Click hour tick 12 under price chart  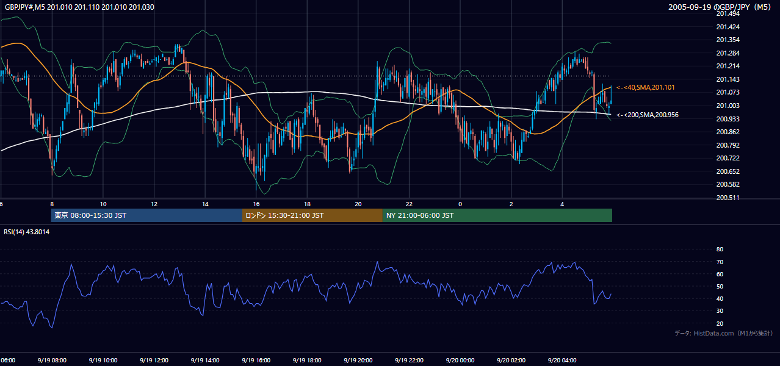[154, 204]
